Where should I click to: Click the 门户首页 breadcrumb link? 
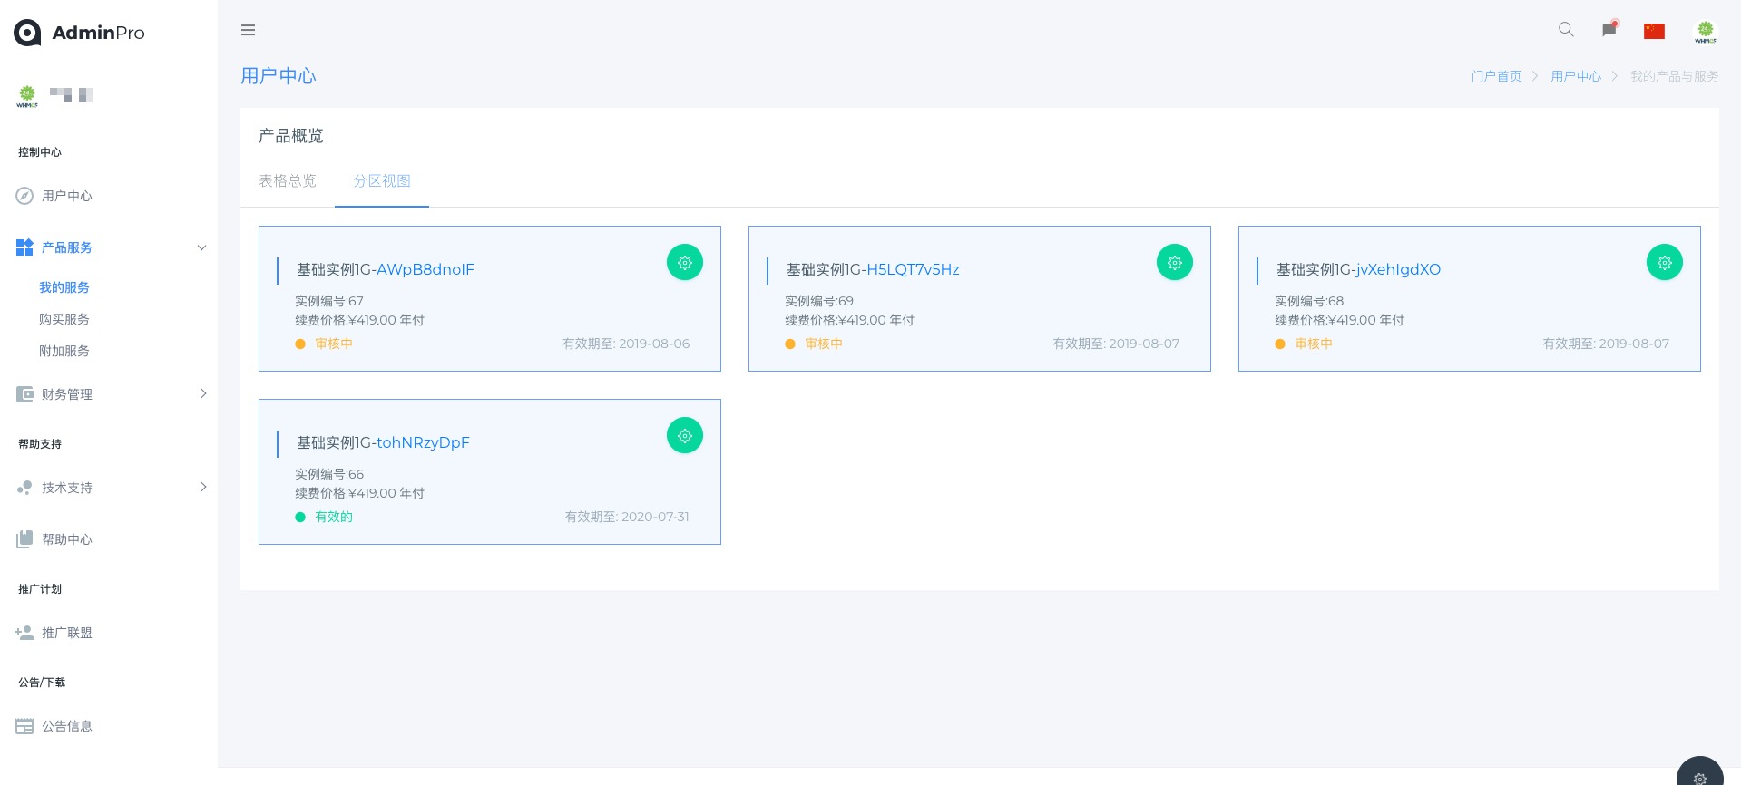tap(1496, 76)
